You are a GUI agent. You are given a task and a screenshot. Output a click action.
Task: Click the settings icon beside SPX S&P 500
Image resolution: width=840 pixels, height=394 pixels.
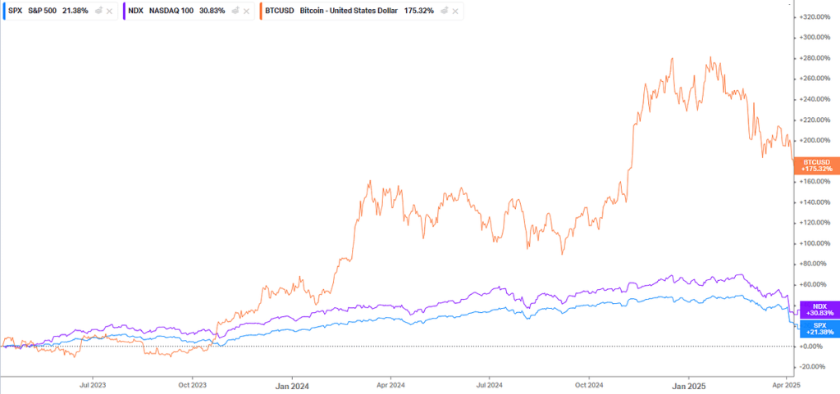tap(98, 11)
